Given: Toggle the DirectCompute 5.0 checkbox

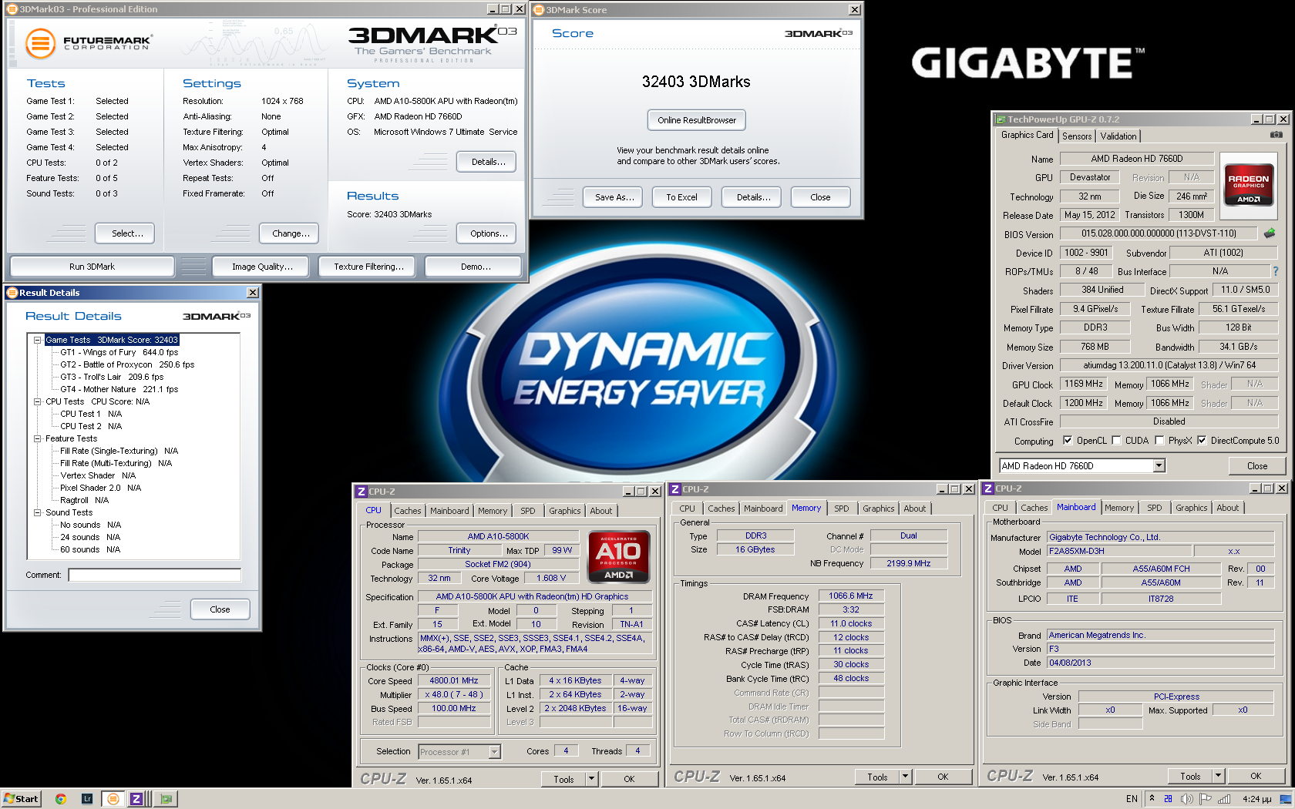Looking at the screenshot, I should [x=1202, y=441].
